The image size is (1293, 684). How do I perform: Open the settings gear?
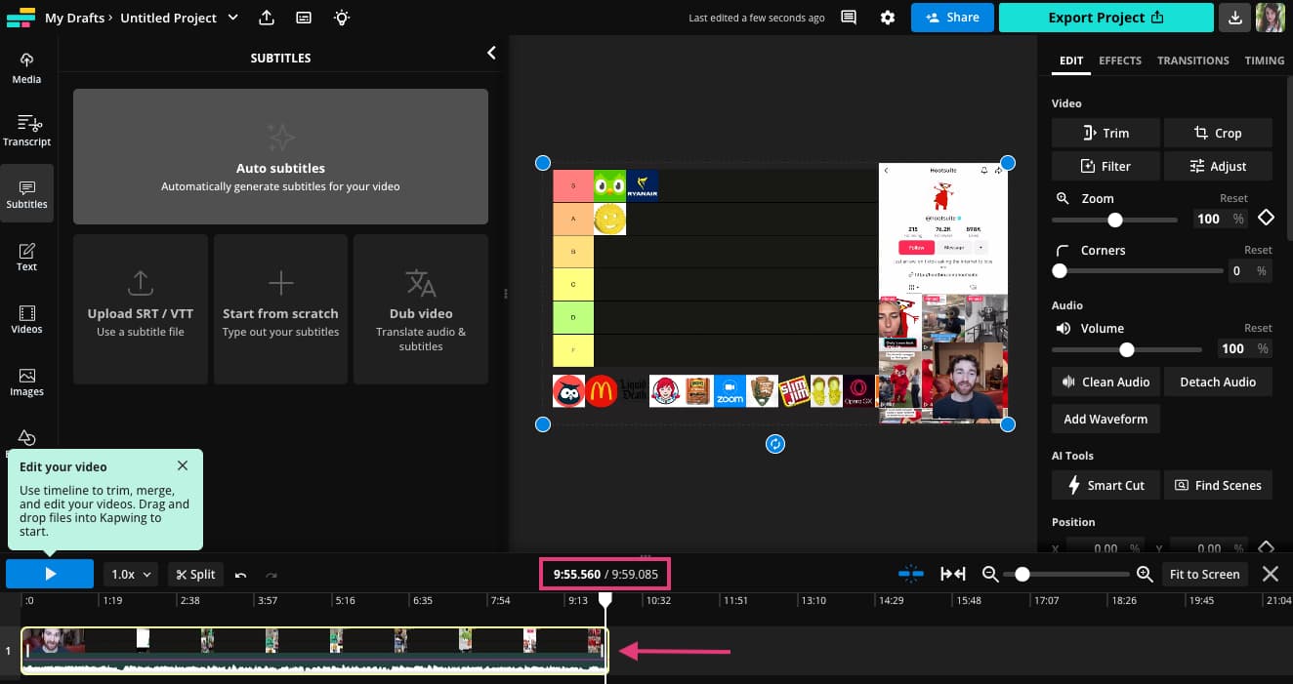tap(887, 18)
